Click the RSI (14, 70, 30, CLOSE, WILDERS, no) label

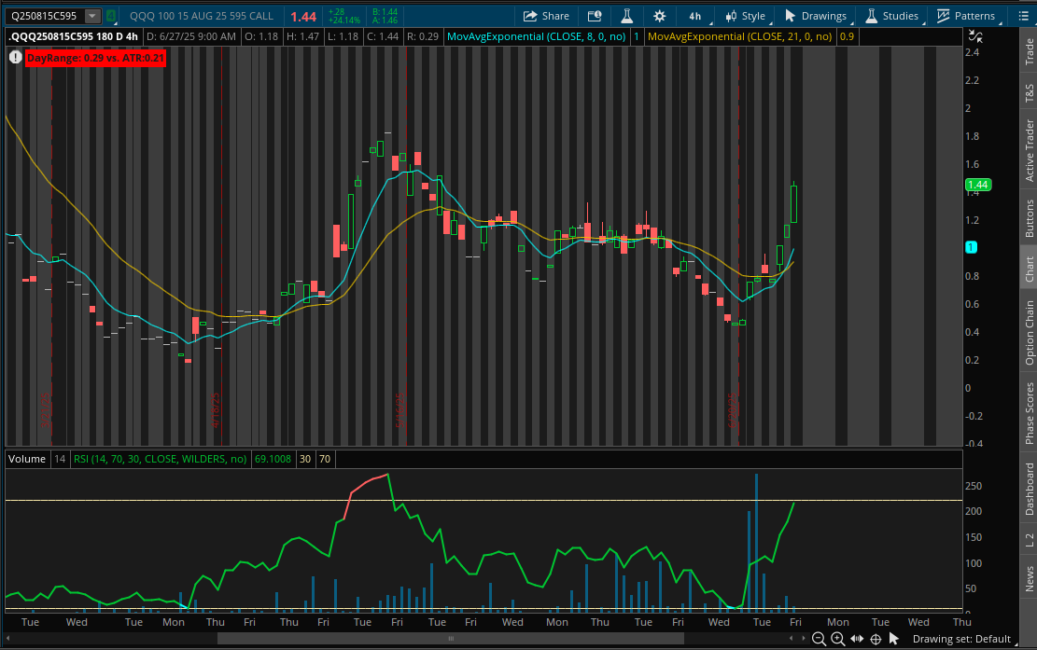pyautogui.click(x=160, y=459)
